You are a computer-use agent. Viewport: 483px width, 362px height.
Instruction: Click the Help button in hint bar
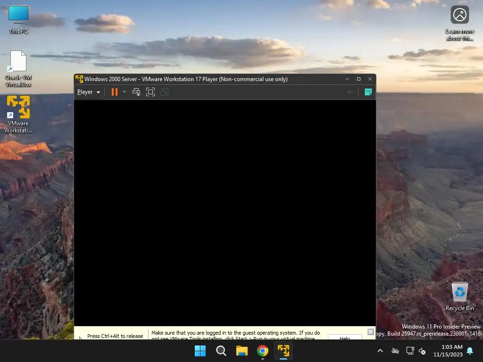pyautogui.click(x=345, y=337)
